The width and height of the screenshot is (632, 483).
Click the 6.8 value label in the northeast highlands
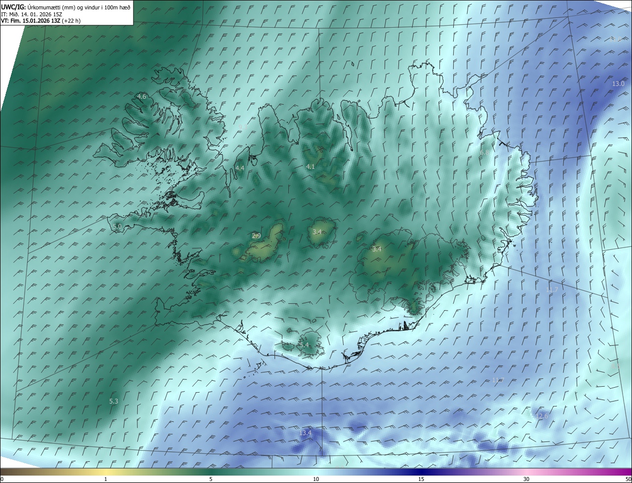[484, 153]
